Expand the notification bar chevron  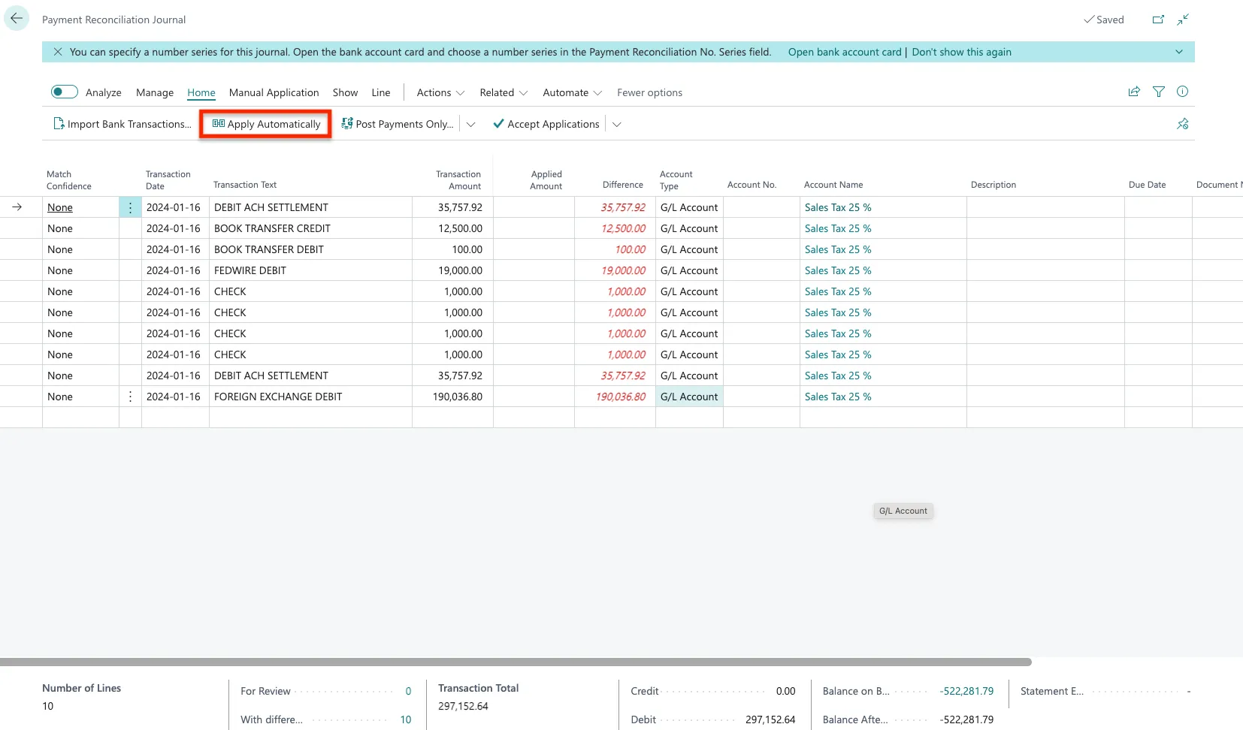1179,52
